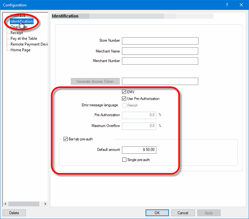The width and height of the screenshot is (249, 219).
Task: Uncheck Use Pre-Authorization
Action: (124, 99)
